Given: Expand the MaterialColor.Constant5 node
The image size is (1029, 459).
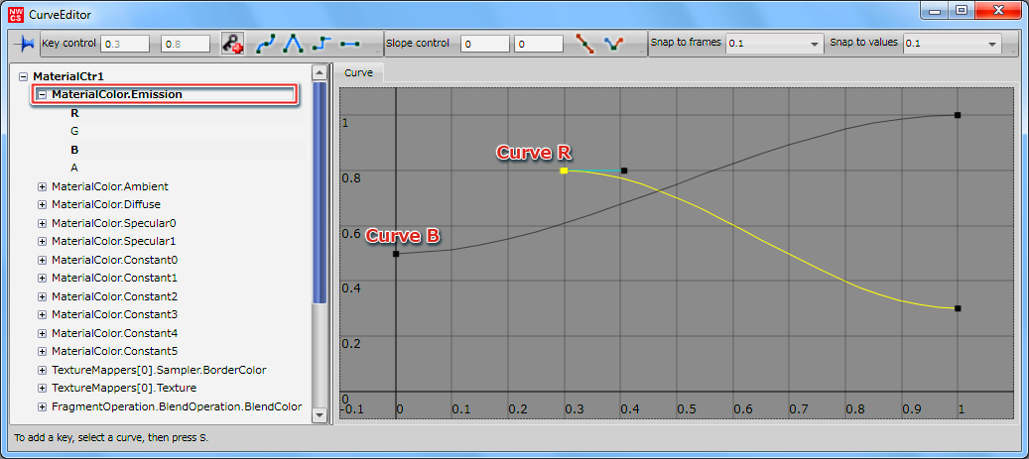Looking at the screenshot, I should [x=43, y=352].
